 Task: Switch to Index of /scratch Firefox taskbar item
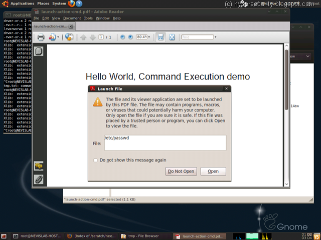click(92, 236)
